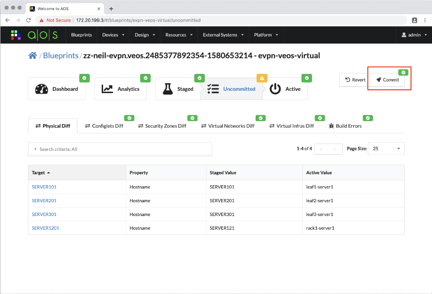
Task: Click the home icon in the breadcrumb
Action: click(x=32, y=55)
